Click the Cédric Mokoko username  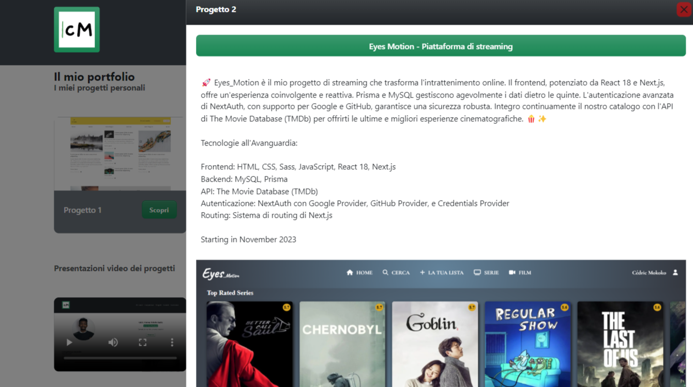[x=649, y=272]
